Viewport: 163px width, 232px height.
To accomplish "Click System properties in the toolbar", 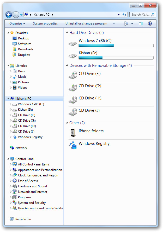I will coord(45,23).
